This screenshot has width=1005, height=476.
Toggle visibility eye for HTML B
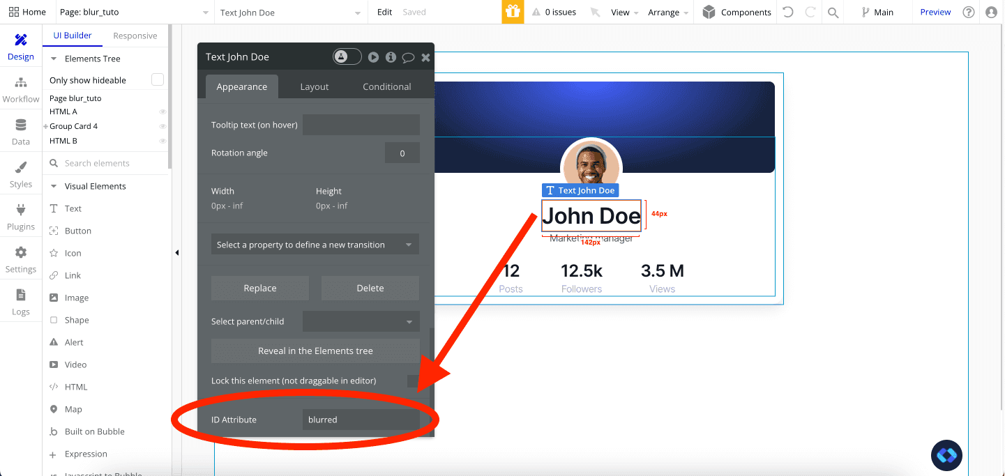(x=163, y=141)
